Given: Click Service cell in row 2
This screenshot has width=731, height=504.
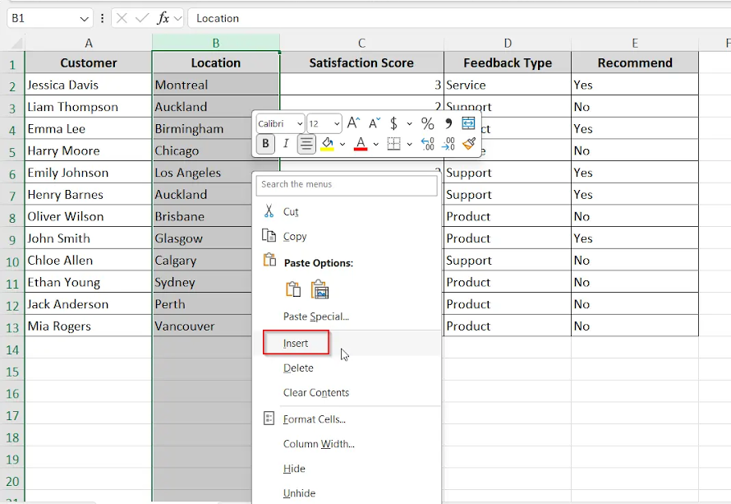Looking at the screenshot, I should (x=508, y=85).
